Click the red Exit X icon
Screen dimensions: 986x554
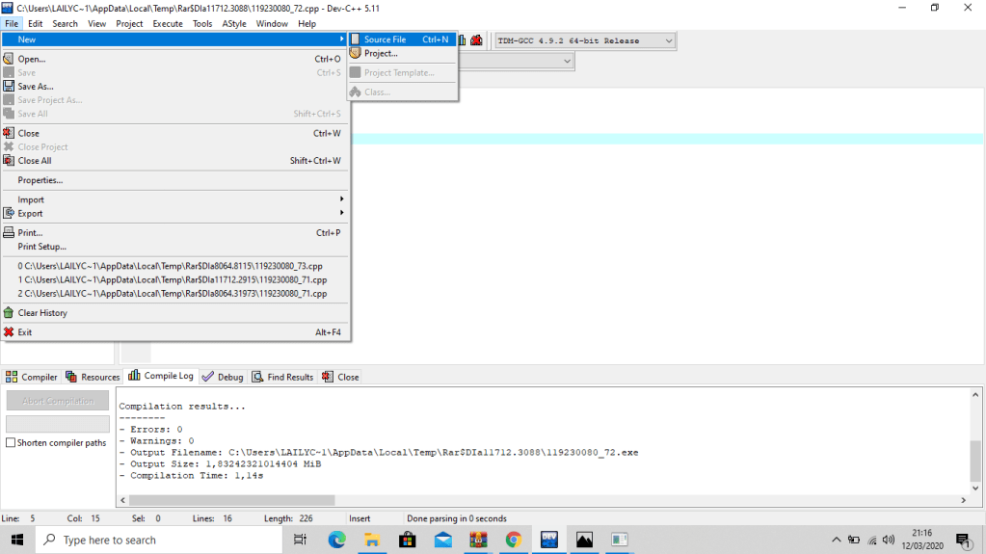(9, 332)
